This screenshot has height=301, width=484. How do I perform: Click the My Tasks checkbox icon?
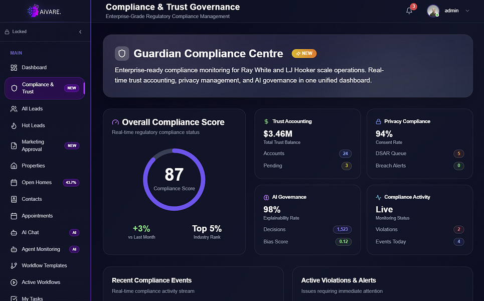tap(14, 298)
